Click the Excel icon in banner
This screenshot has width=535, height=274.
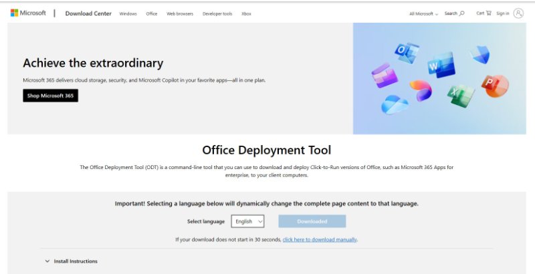pos(460,94)
